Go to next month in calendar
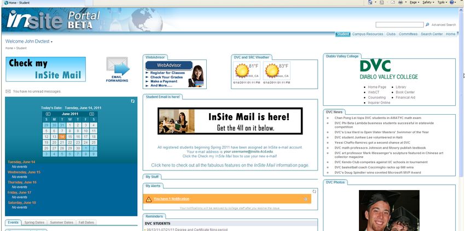Image resolution: width=465 pixels, height=231 pixels. pos(92,114)
